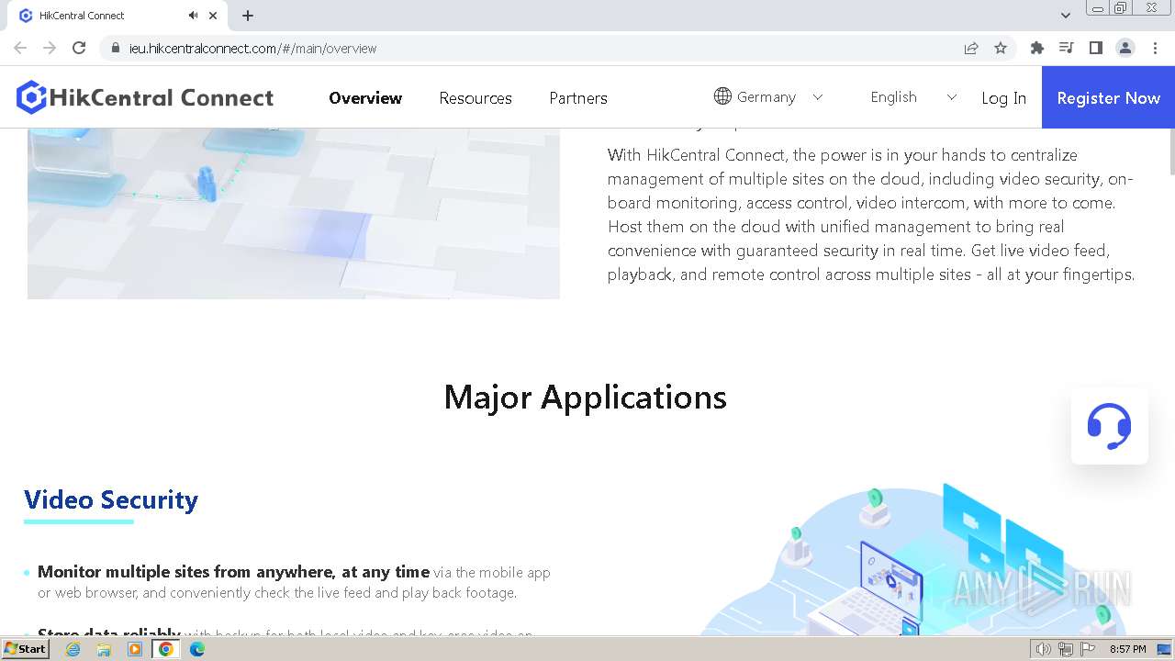Viewport: 1175px width, 661px height.
Task: Click the network icon in system tray
Action: pos(1066,649)
